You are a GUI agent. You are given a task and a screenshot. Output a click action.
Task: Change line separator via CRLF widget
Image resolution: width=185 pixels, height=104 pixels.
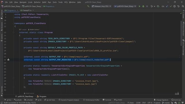click(144, 103)
